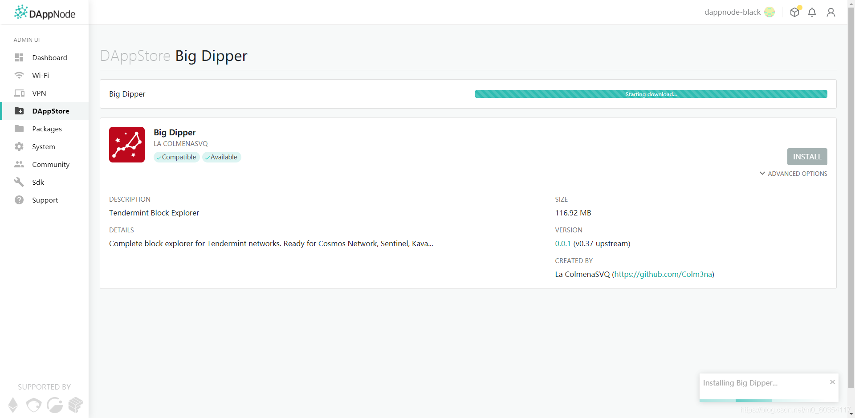
Task: Open Dashboard via its grid icon
Action: tap(19, 57)
